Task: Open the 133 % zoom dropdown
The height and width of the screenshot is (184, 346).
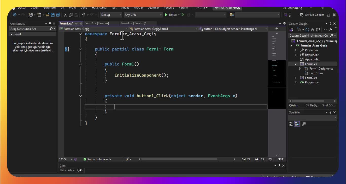Action: [66, 159]
